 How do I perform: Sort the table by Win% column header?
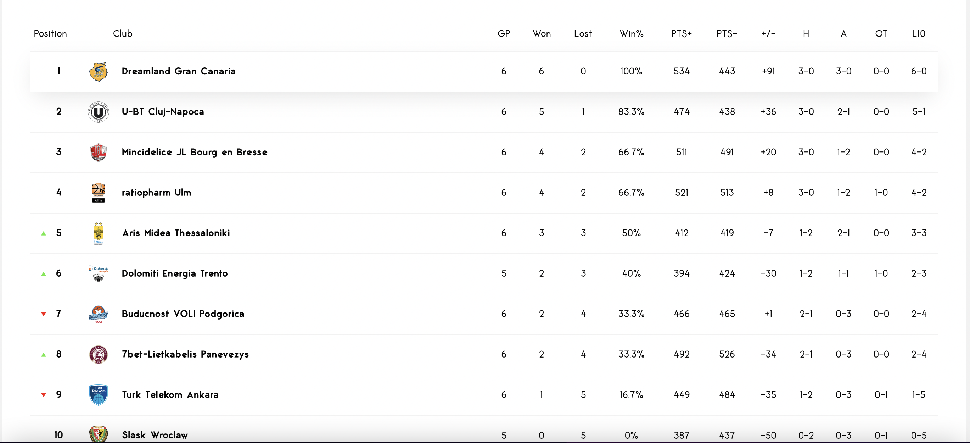tap(632, 34)
